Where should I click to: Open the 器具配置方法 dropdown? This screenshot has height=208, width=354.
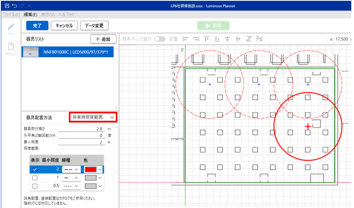click(x=93, y=117)
